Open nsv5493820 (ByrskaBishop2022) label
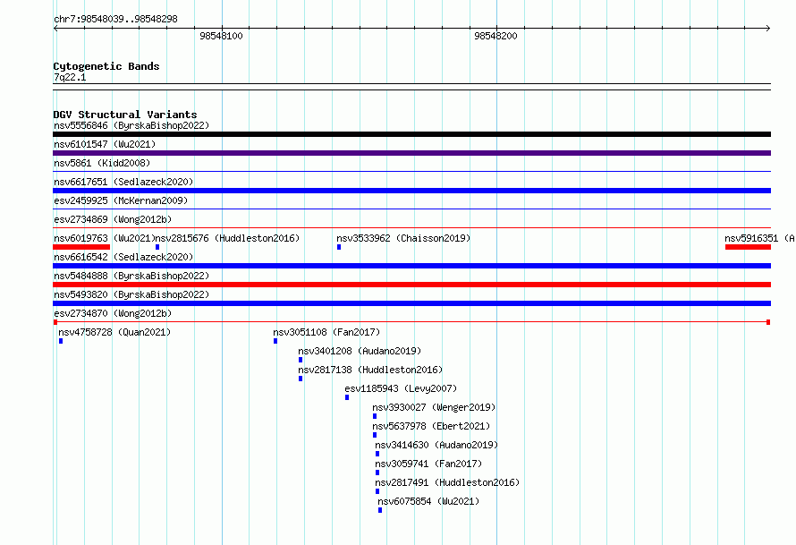Image resolution: width=796 pixels, height=545 pixels. tap(131, 294)
